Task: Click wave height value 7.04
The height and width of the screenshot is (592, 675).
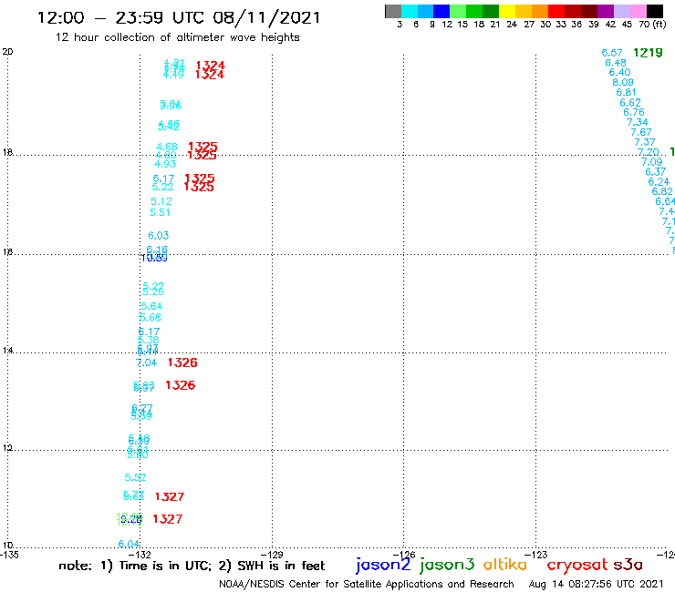Action: (146, 362)
